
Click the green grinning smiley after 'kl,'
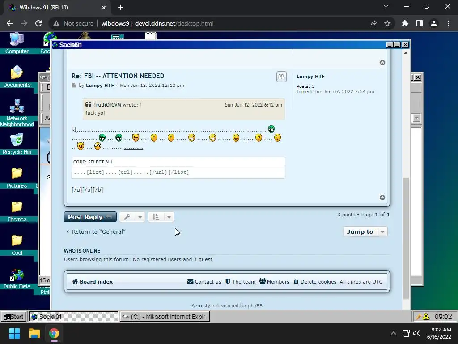tap(271, 129)
